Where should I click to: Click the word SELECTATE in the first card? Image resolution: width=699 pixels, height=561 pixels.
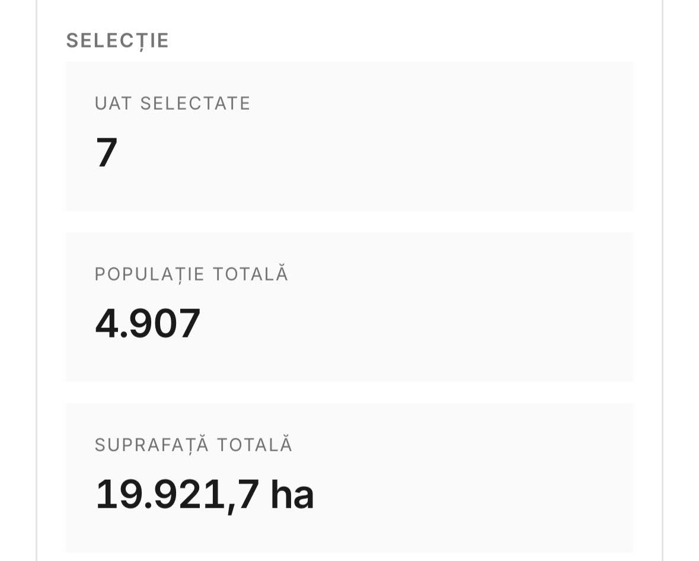pyautogui.click(x=195, y=104)
